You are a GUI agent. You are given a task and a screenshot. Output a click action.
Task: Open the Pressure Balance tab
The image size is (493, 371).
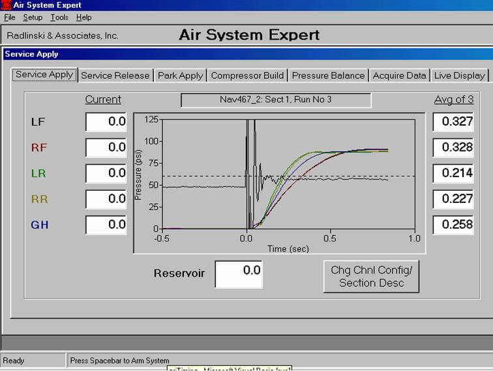pyautogui.click(x=328, y=76)
